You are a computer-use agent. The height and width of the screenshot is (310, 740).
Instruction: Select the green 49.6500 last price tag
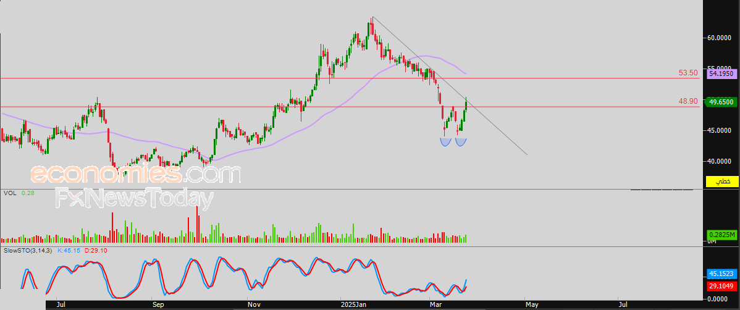tap(721, 102)
